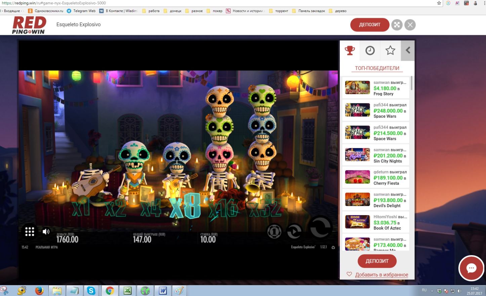This screenshot has width=486, height=296.
Task: Open the star favorites tab
Action: tap(390, 51)
